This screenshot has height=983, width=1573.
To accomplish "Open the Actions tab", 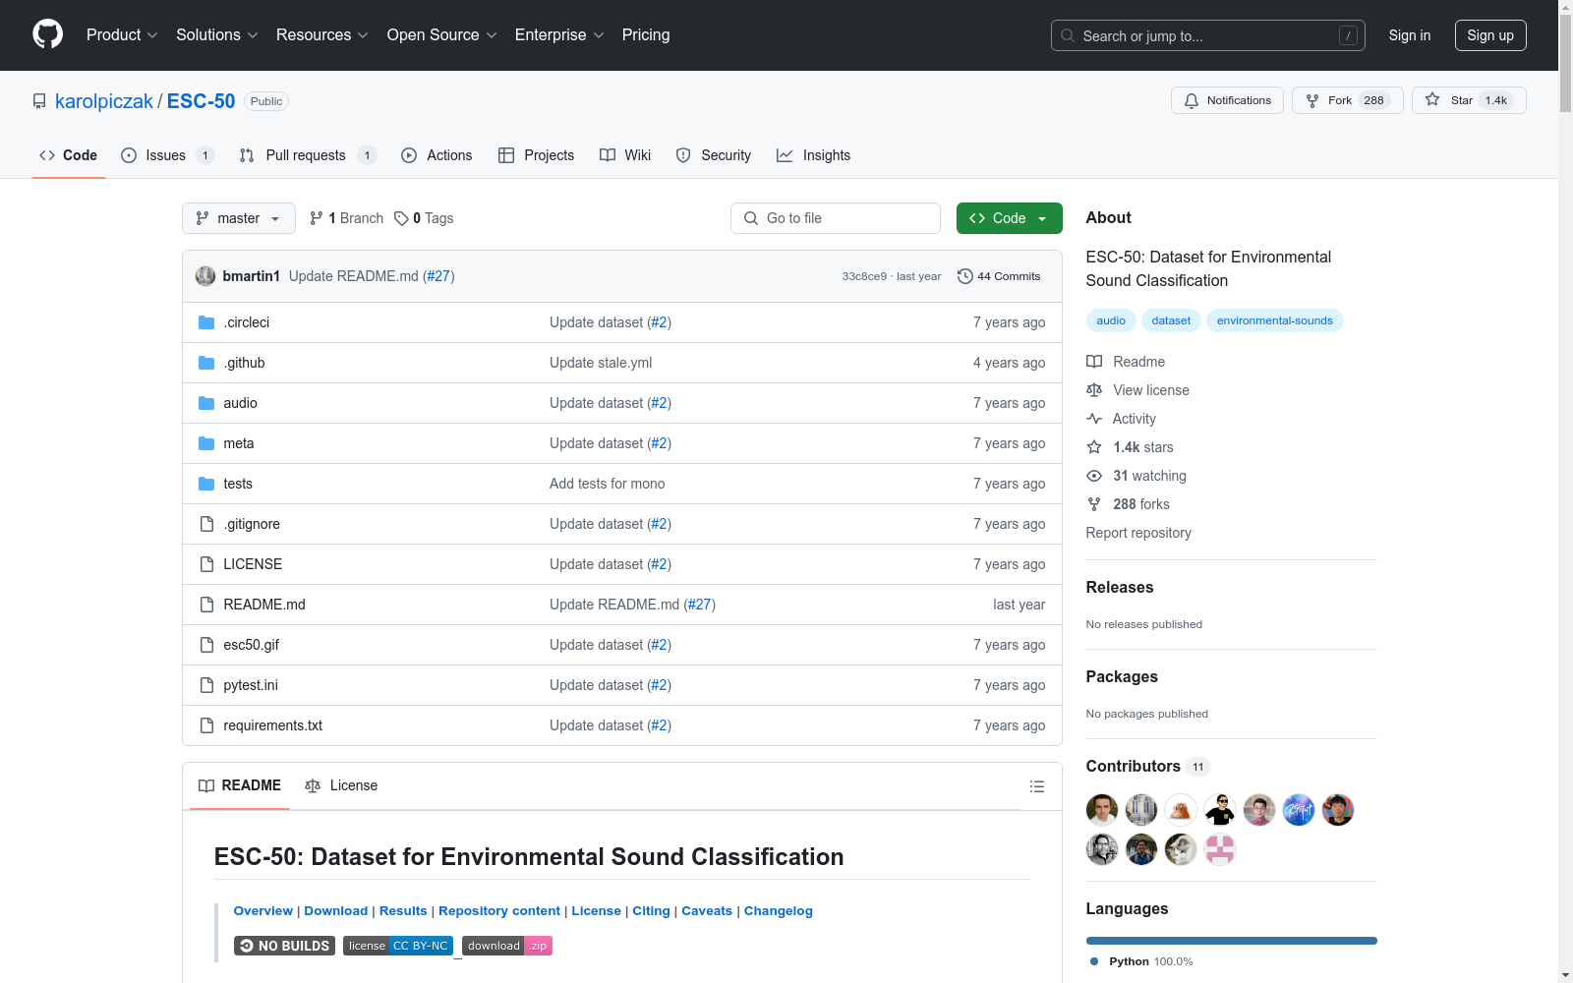I will click(x=437, y=155).
